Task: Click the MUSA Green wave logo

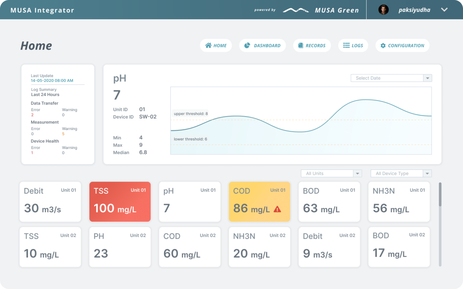Action: coord(296,10)
